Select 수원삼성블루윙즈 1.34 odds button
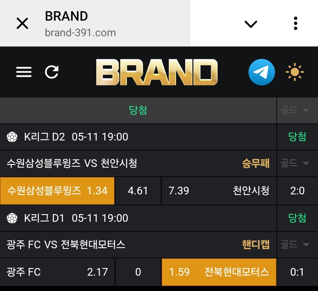This screenshot has width=318, height=291. 57,191
